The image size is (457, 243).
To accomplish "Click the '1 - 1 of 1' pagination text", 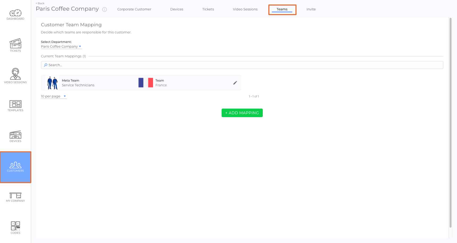I will [x=254, y=96].
